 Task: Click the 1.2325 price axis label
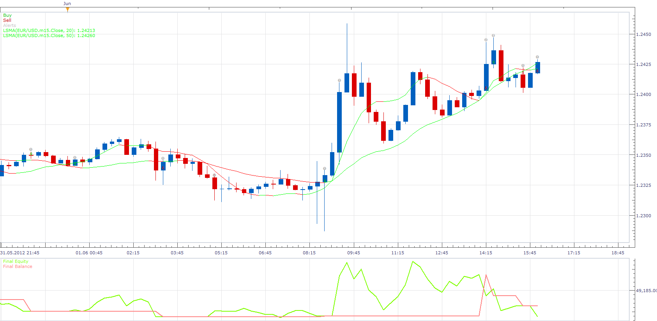pyautogui.click(x=643, y=185)
